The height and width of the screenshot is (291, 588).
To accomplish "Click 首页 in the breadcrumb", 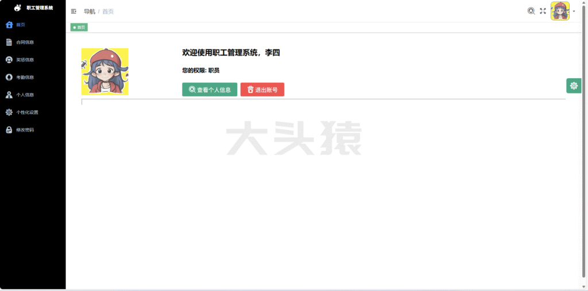I will point(108,11).
